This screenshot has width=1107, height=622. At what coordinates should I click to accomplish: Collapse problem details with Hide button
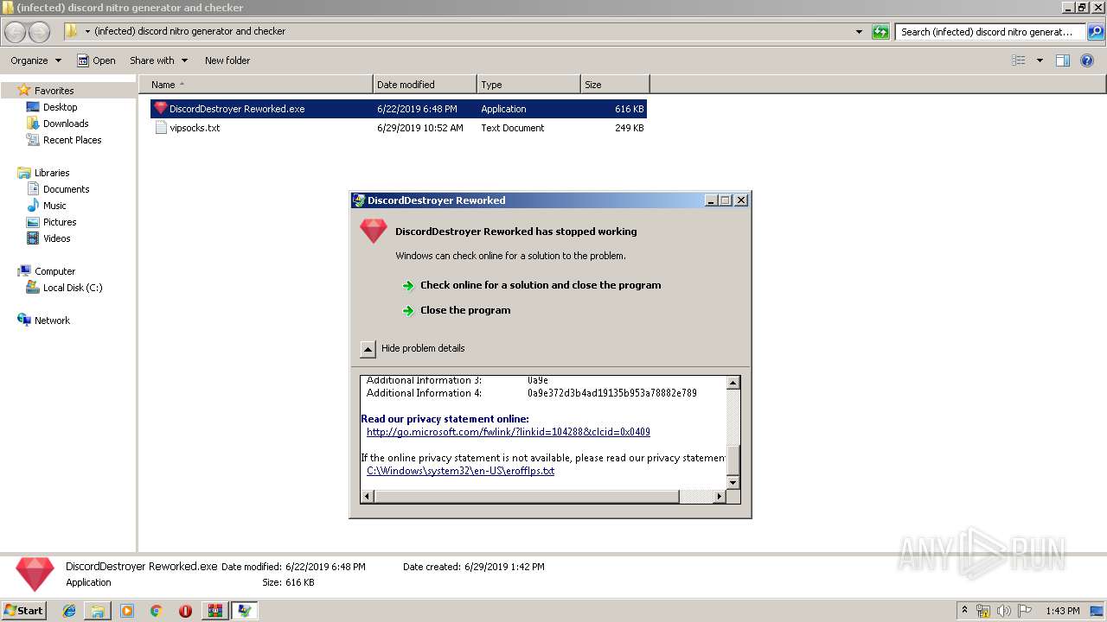(368, 349)
